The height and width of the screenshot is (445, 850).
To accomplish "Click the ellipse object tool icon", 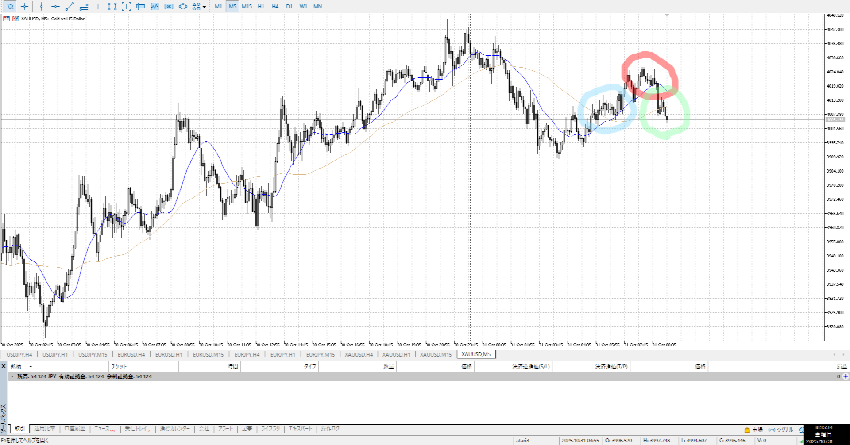I will coord(183,7).
